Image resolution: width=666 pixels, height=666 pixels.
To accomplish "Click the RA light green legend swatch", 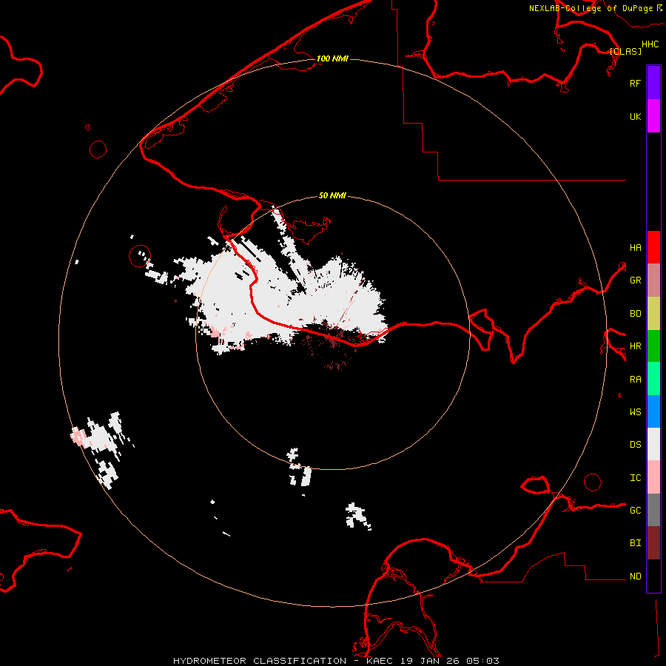I will (x=653, y=379).
